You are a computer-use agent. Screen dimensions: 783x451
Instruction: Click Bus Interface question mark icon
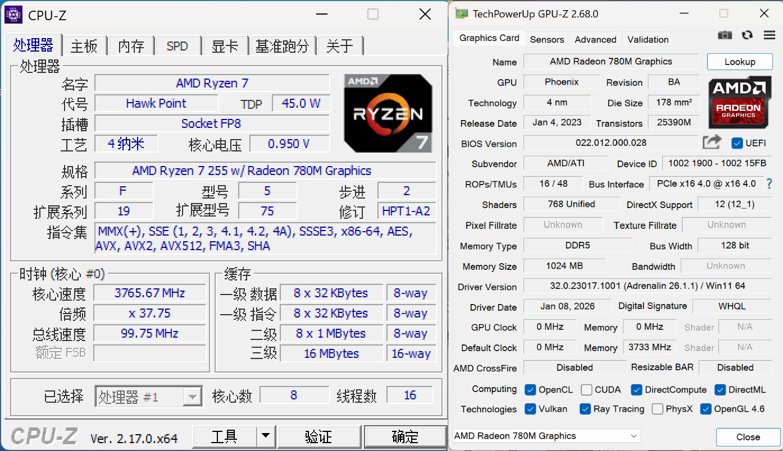coord(769,183)
